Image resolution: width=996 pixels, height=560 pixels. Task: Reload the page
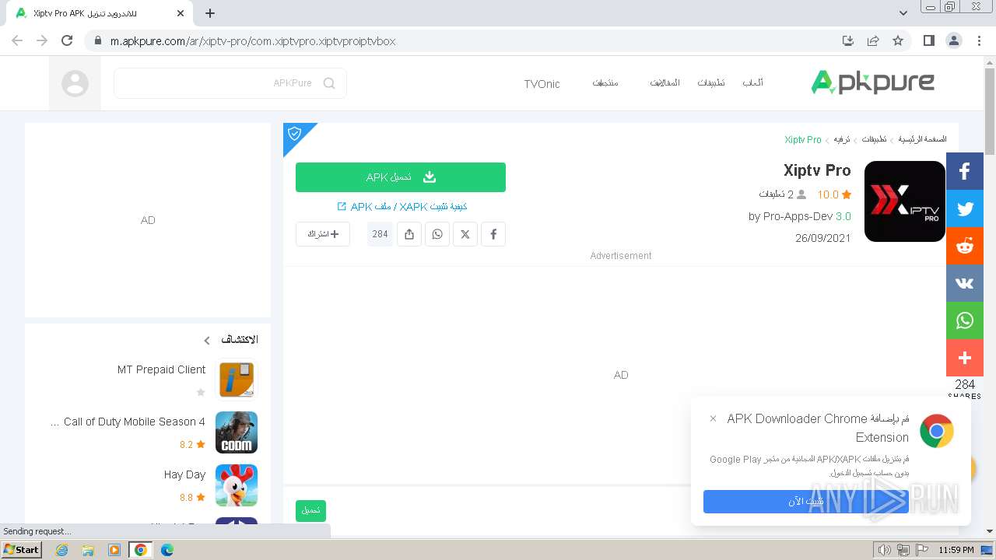point(67,40)
